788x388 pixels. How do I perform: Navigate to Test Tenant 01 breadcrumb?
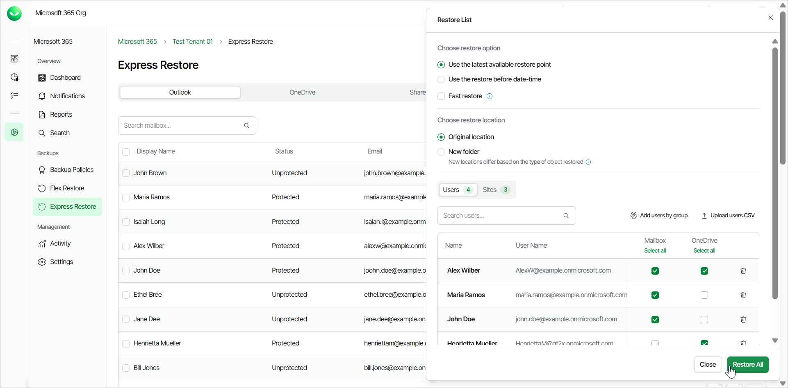(193, 42)
